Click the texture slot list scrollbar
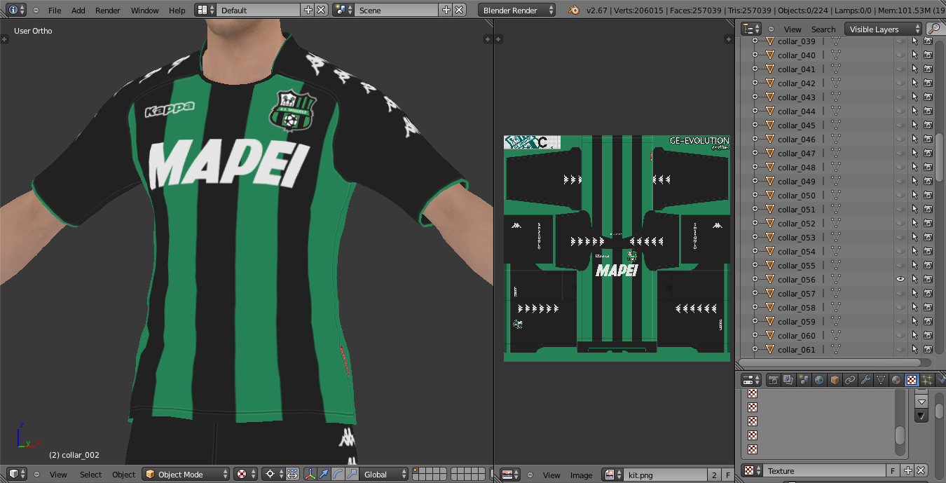Viewport: 946px width, 483px height. [x=900, y=435]
